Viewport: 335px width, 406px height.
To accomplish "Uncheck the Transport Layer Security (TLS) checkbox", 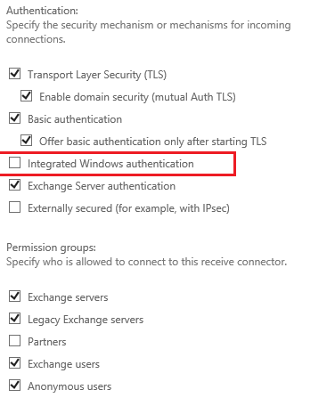I will (14, 73).
